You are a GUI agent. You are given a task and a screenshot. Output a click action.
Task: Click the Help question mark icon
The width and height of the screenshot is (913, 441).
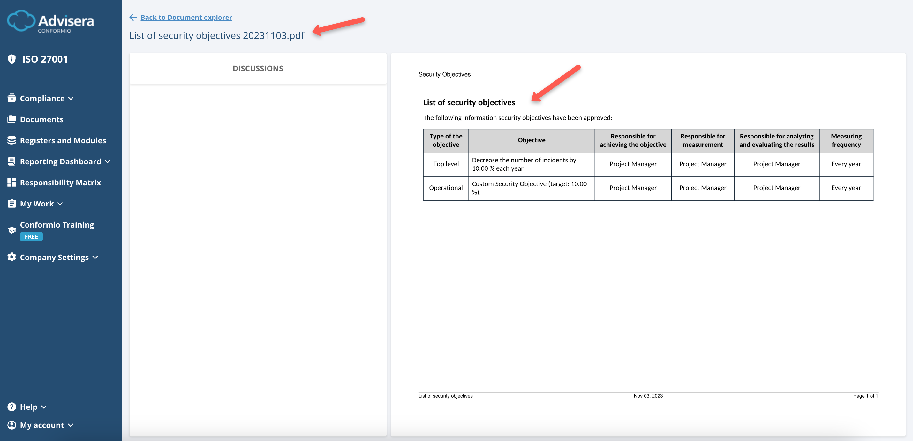click(x=12, y=407)
